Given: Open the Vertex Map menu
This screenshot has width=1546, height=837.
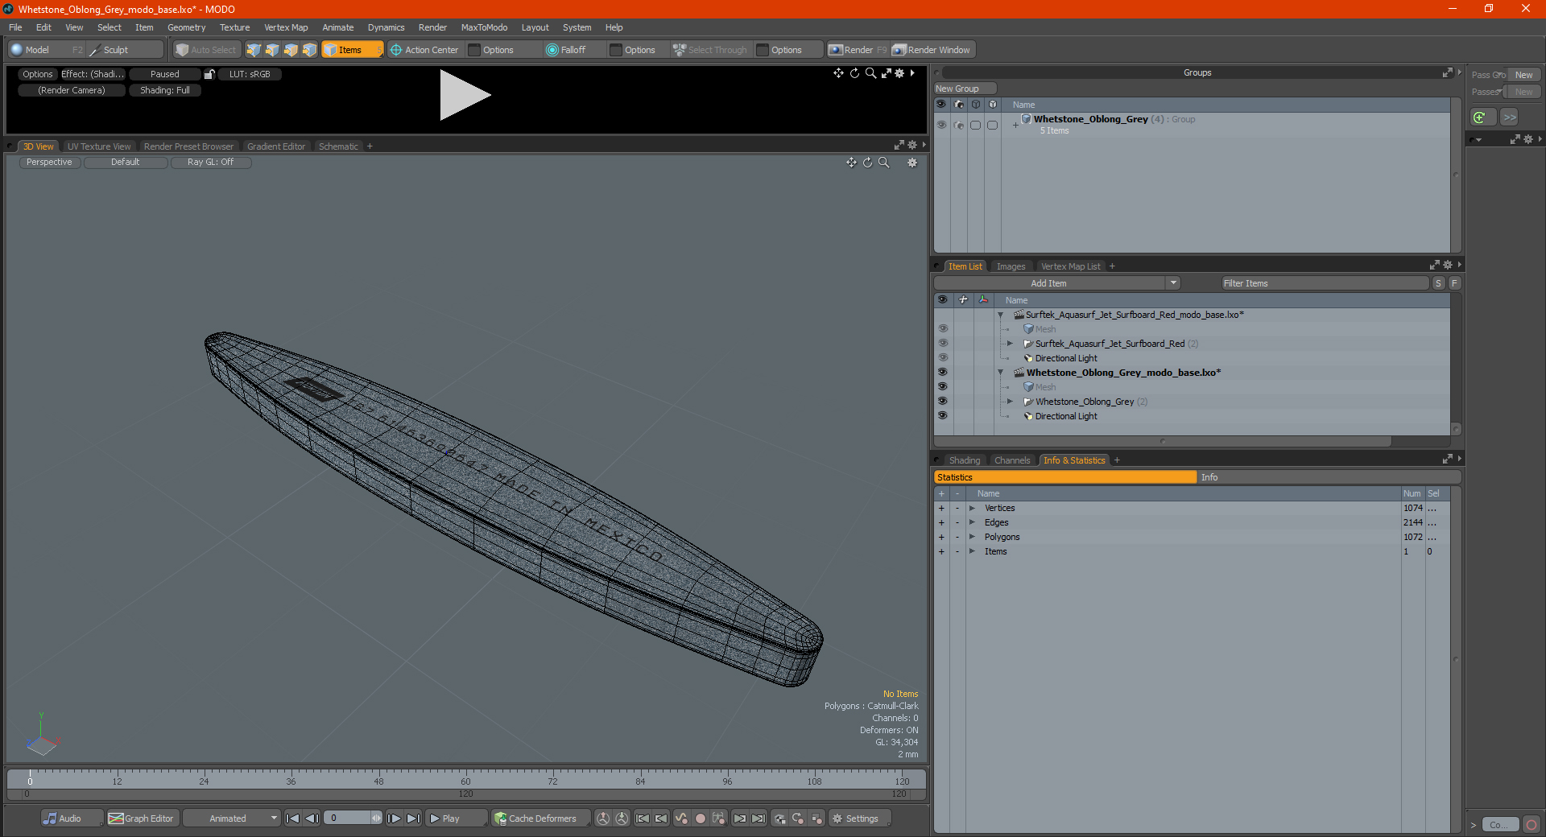Looking at the screenshot, I should tap(286, 27).
